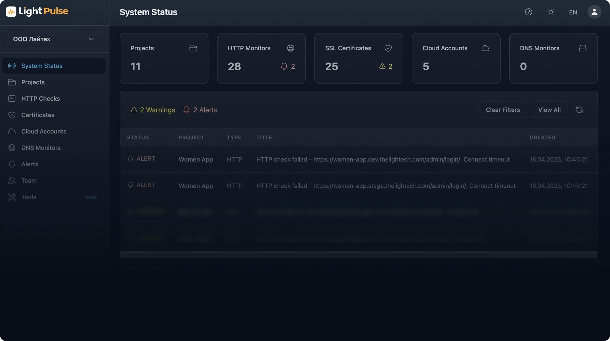Click the globe icon on HTTP Monitors card
Screen dimensions: 610x341
point(290,48)
